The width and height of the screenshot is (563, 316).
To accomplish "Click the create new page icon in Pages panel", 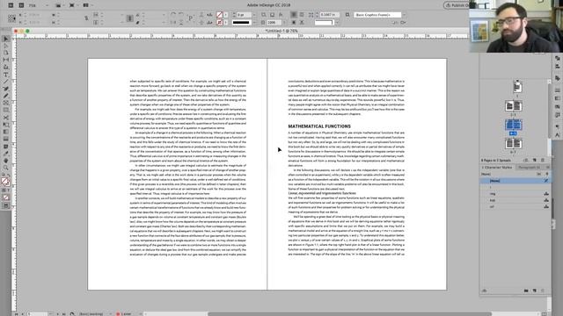I will click(x=535, y=160).
